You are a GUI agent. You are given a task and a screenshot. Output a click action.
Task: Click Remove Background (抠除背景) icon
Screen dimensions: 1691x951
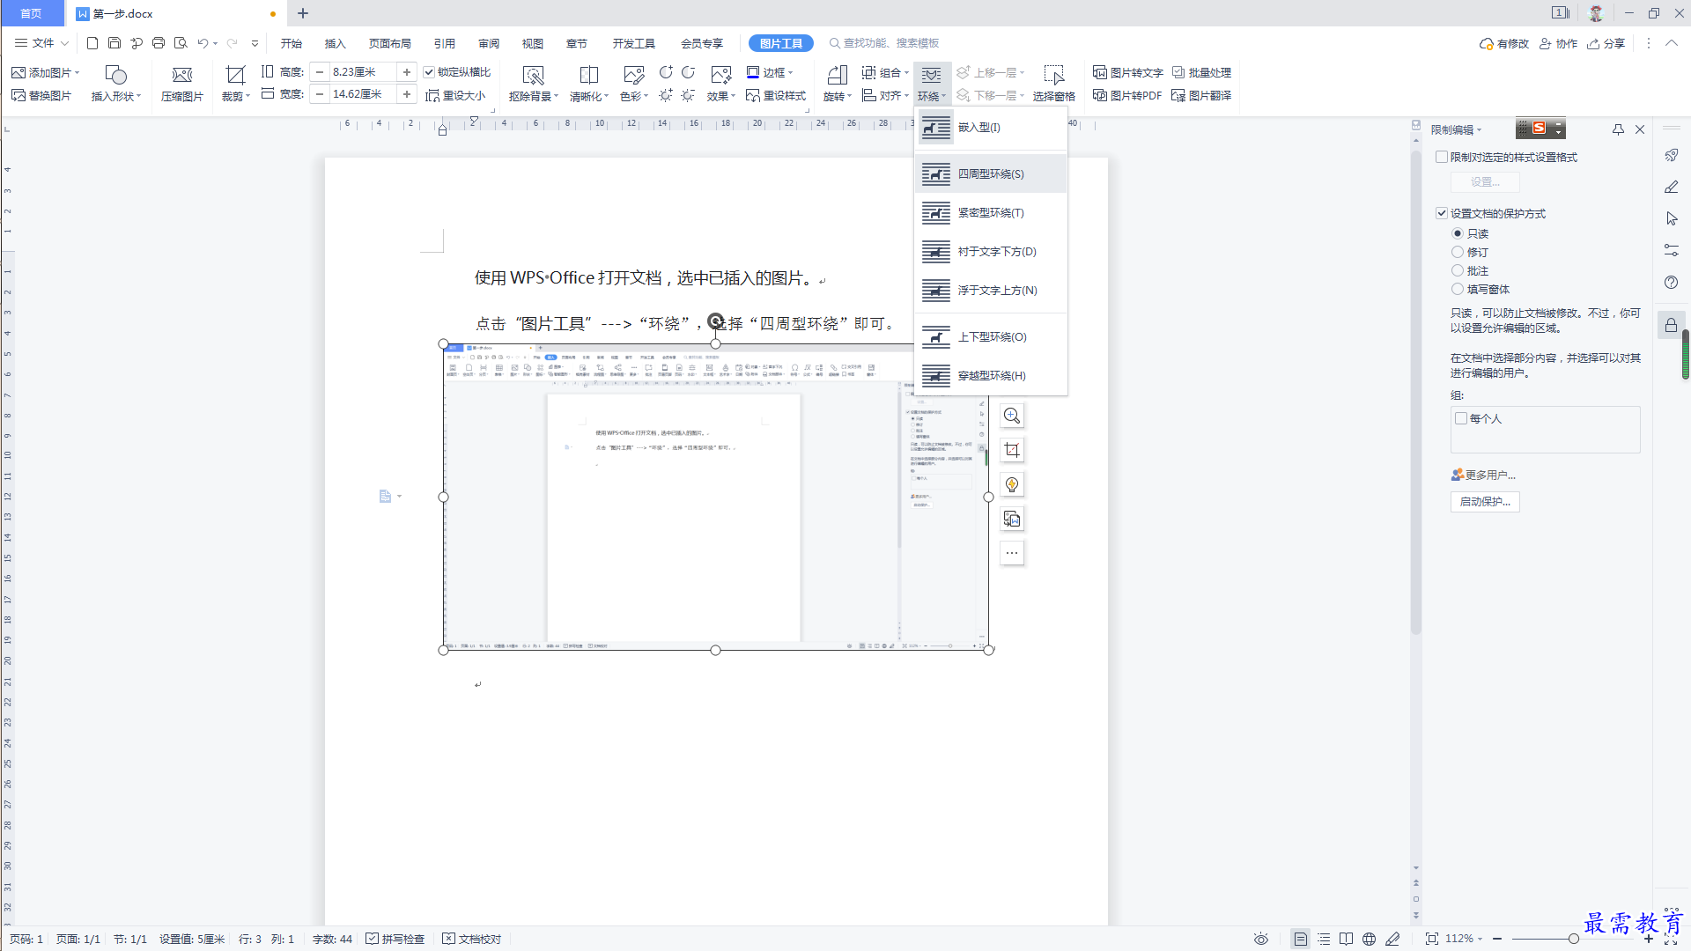click(x=533, y=75)
